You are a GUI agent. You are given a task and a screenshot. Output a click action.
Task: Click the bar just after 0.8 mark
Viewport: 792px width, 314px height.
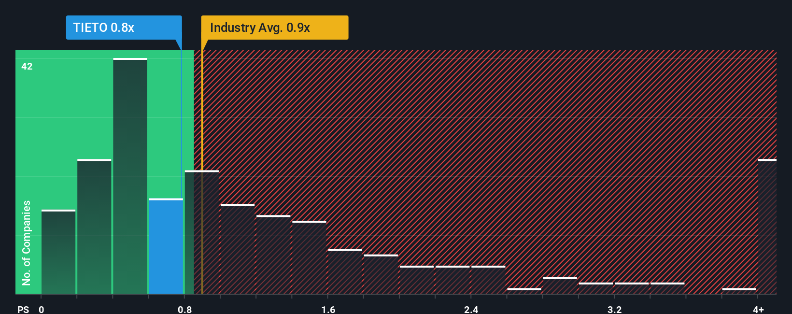pyautogui.click(x=202, y=232)
